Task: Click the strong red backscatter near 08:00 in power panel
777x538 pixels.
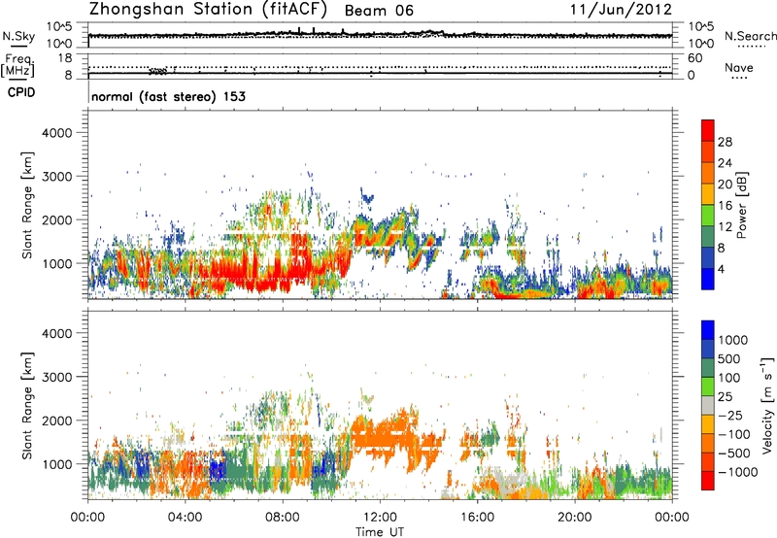Action: click(284, 272)
